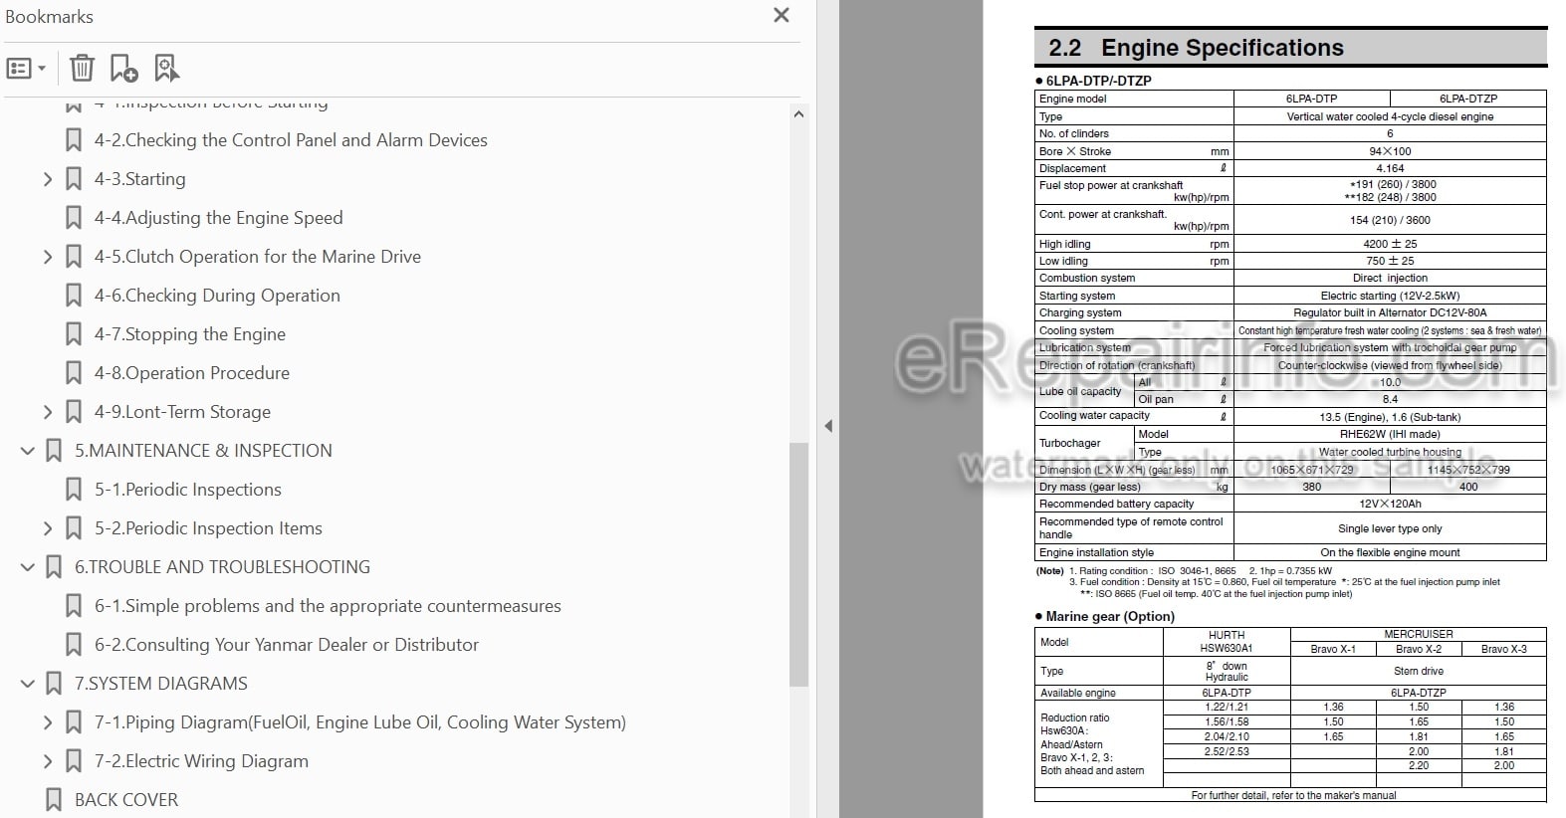Delete selected bookmark with trash icon
This screenshot has width=1566, height=818.
[82, 69]
